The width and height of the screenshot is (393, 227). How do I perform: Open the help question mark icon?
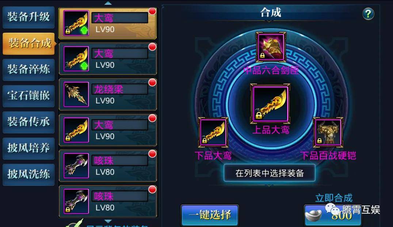368,14
